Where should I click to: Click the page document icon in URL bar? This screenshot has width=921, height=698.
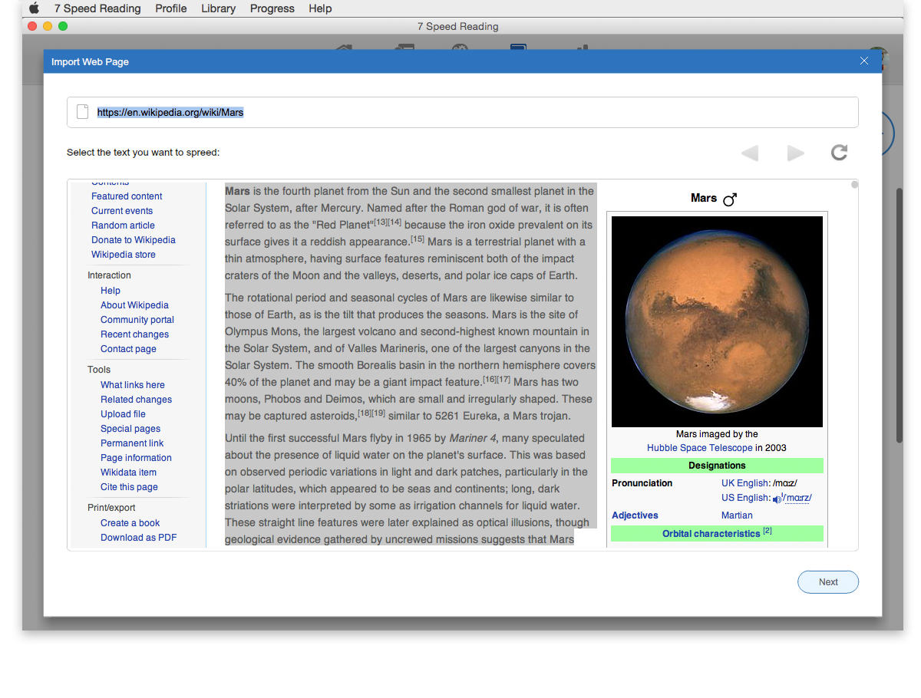(x=83, y=112)
